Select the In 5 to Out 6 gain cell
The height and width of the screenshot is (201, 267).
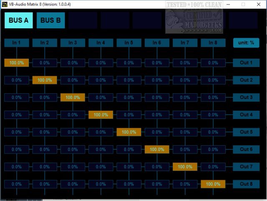pos(129,149)
